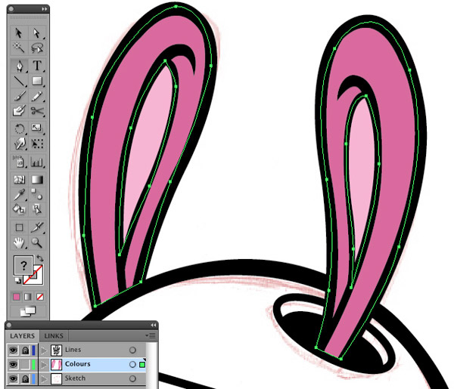The width and height of the screenshot is (454, 389).
Task: Collapse the Layers panel with double arrows
Action: tap(153, 325)
